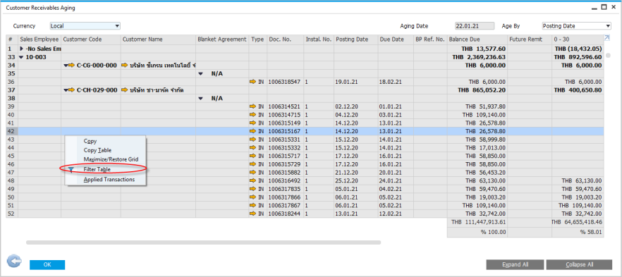
Task: Select row number 42
Action: [12, 131]
